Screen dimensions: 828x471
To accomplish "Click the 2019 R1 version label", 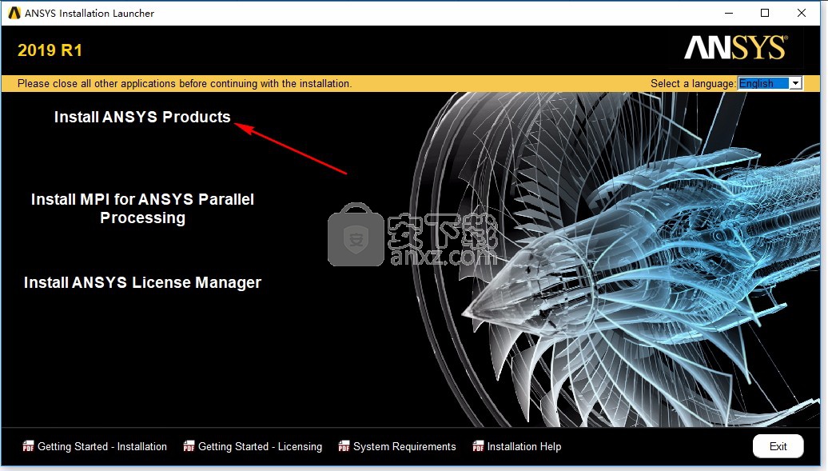I will [x=50, y=50].
